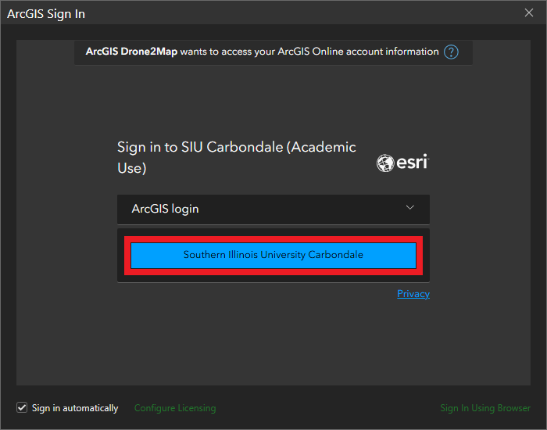
Task: Choose Sign In Using Browser
Action: point(485,408)
